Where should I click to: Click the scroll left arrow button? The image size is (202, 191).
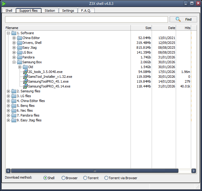[8, 171]
